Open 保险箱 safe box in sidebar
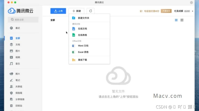 [x=19, y=93]
